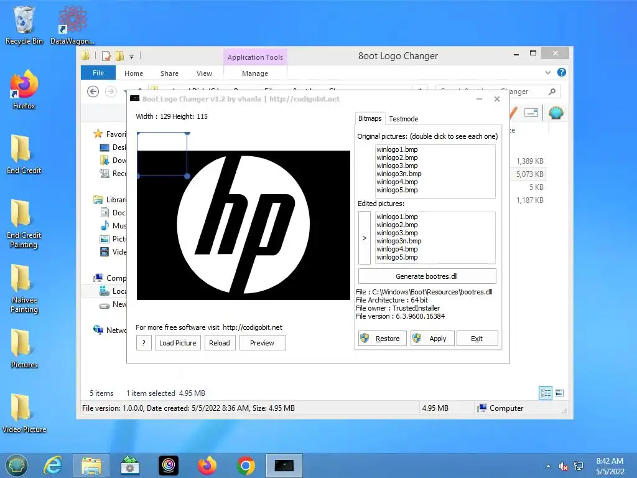This screenshot has height=478, width=637.
Task: Open the File menu in Explorer
Action: [98, 73]
